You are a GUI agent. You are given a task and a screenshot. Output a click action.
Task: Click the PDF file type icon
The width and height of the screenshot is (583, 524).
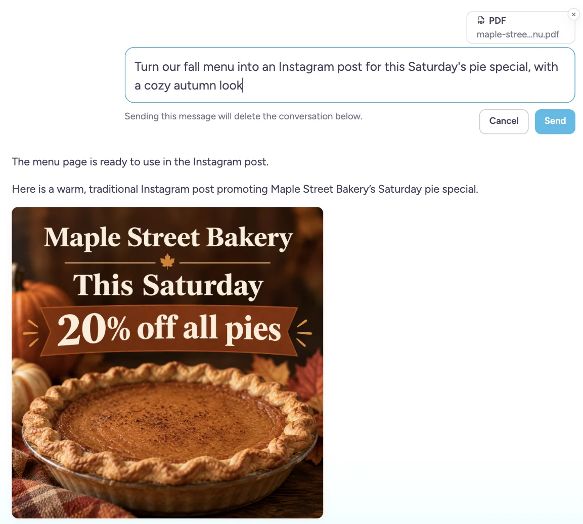click(481, 20)
